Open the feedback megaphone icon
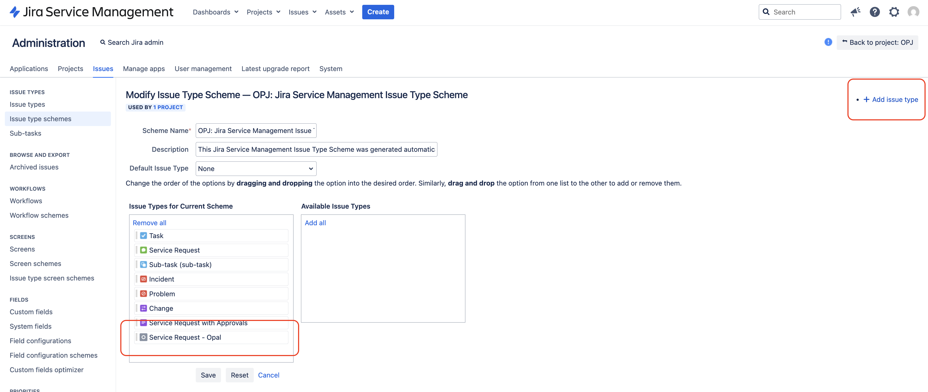This screenshot has height=392, width=928. click(855, 12)
